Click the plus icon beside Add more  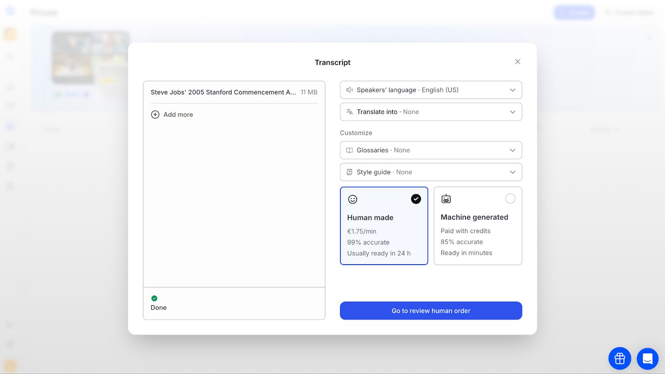[x=155, y=114]
